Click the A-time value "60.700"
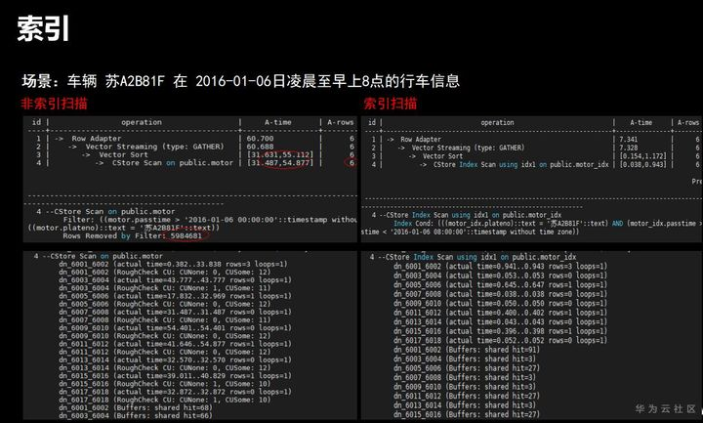Screen dimensions: 703x423 coord(260,139)
